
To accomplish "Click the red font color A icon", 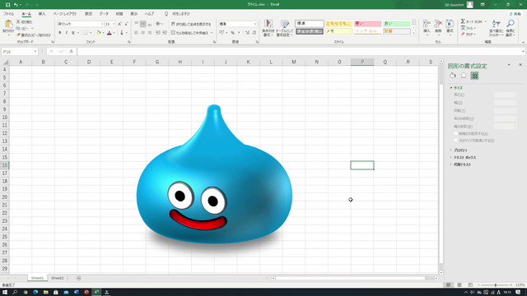I will [x=110, y=33].
